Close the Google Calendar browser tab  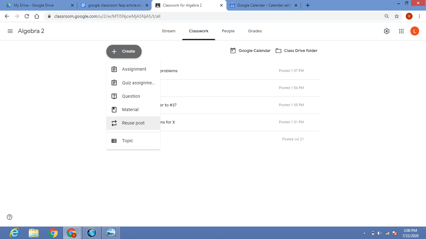point(296,5)
